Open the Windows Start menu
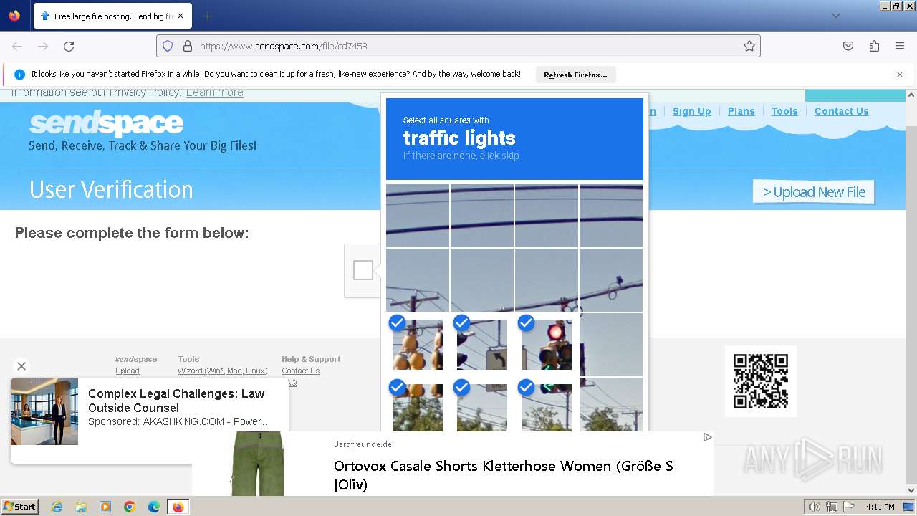This screenshot has width=917, height=516. click(x=20, y=507)
